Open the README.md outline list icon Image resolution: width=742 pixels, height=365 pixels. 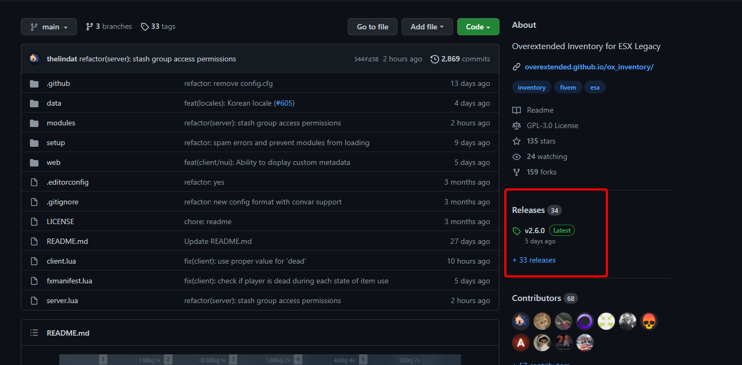click(x=34, y=333)
